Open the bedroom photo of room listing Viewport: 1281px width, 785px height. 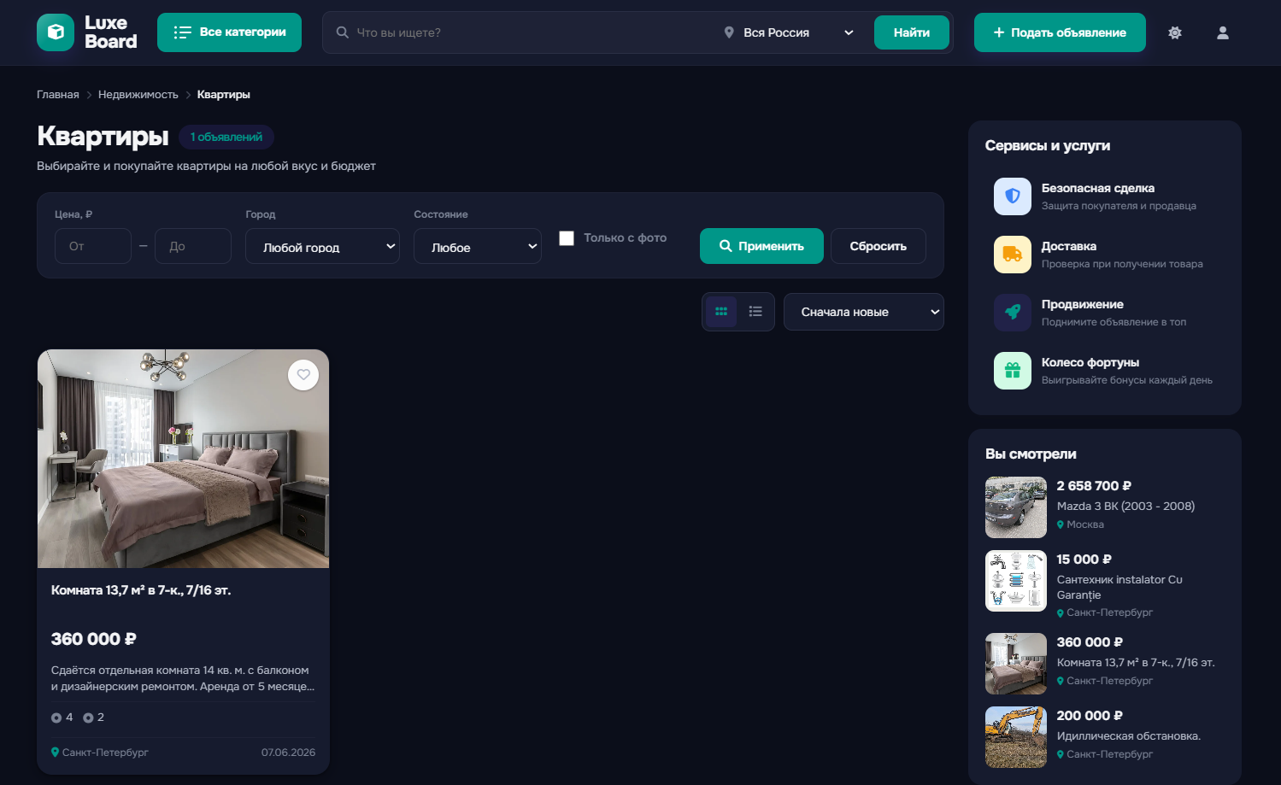click(x=183, y=459)
